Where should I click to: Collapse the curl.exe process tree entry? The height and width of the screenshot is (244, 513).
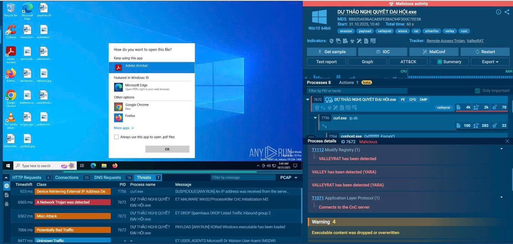315,118
